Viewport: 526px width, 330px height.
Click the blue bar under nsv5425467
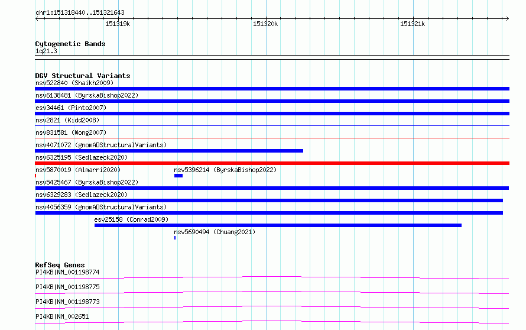pos(272,188)
